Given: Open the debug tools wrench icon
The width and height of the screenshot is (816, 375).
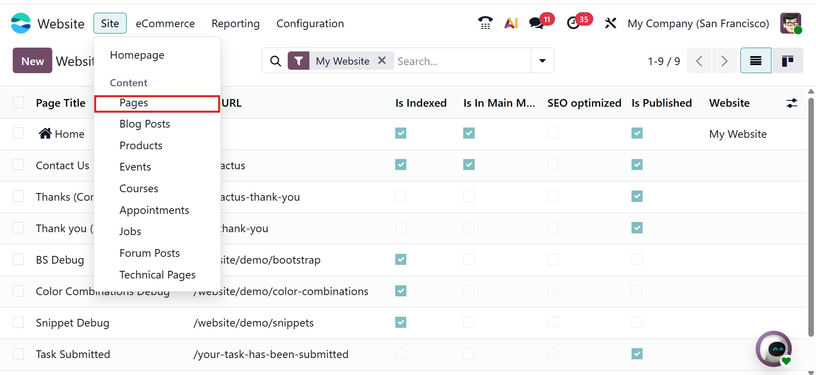Looking at the screenshot, I should pyautogui.click(x=610, y=23).
